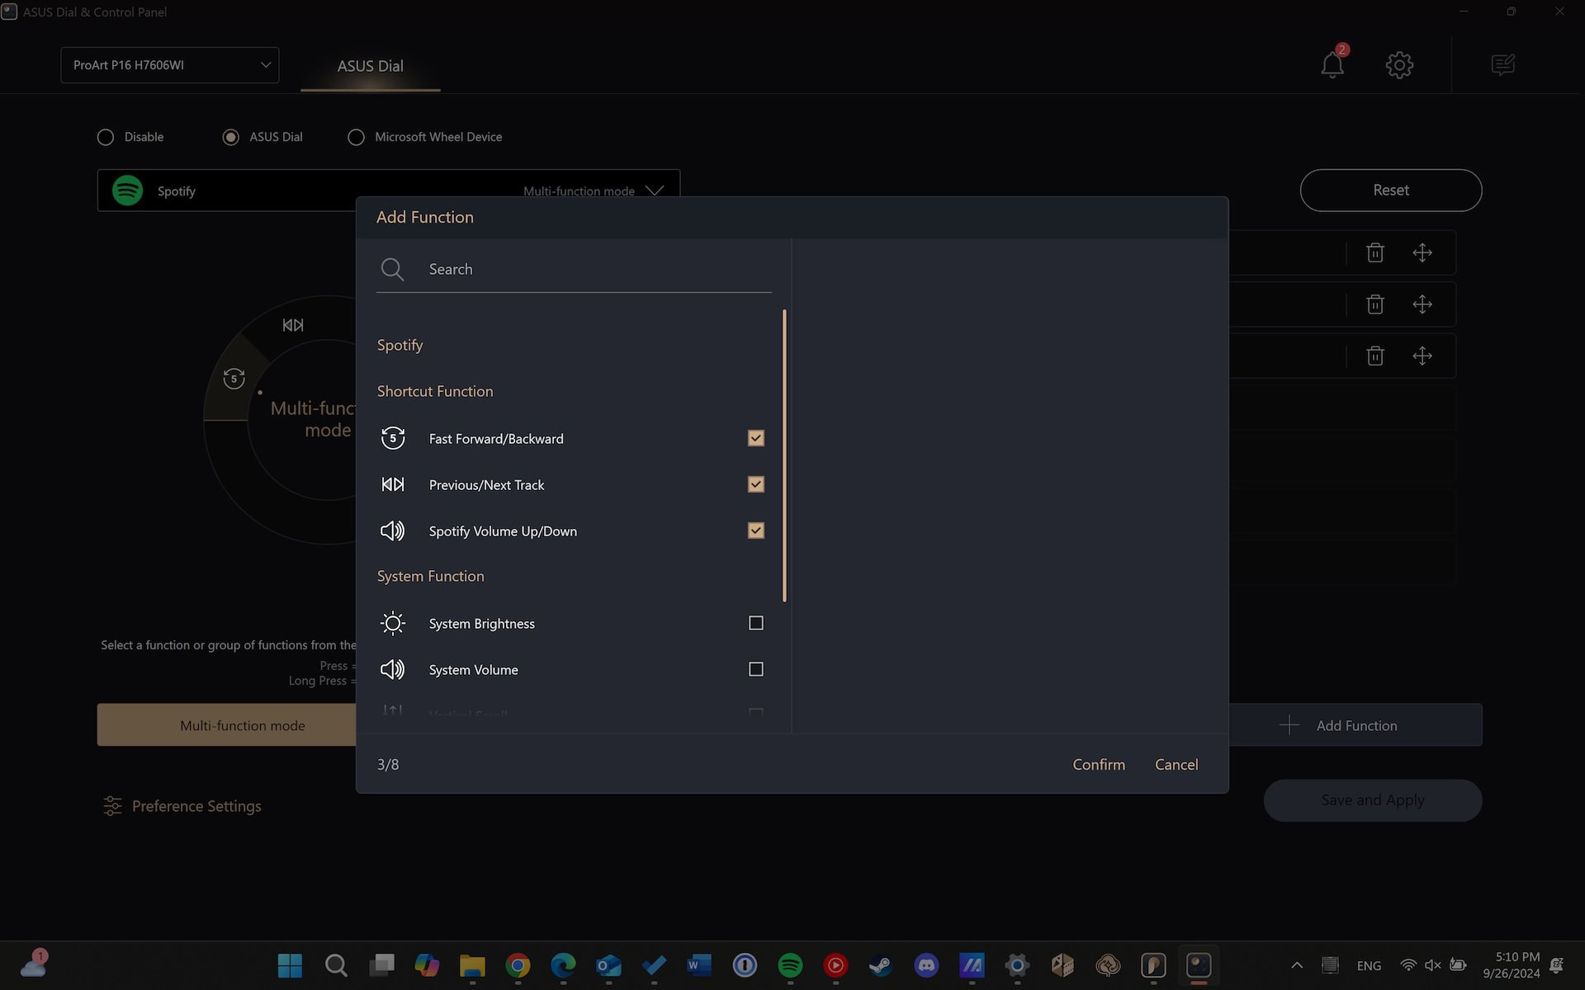
Task: Click the Add Function button behind dialog
Action: click(x=1356, y=725)
